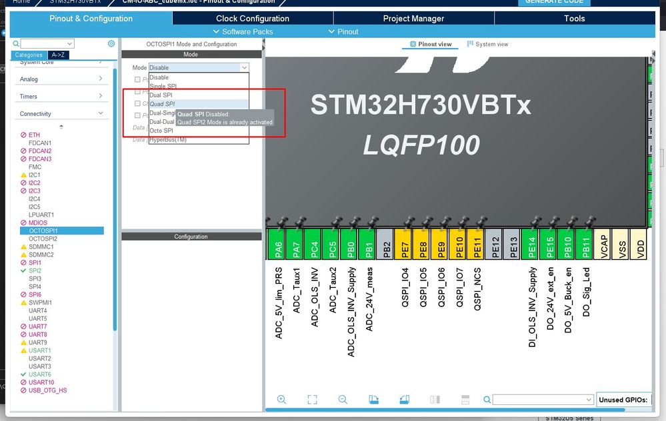This screenshot has height=421, width=666.
Task: Click the pin icon above PE7
Action: tap(409, 222)
